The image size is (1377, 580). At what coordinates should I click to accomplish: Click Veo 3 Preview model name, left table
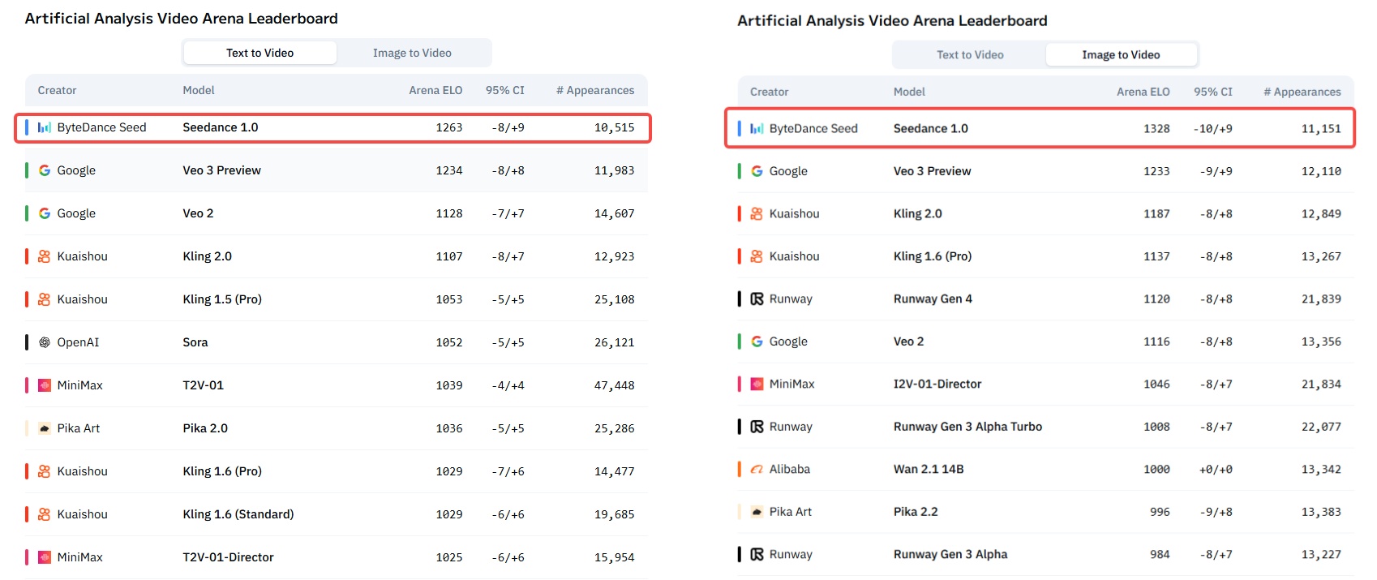221,170
